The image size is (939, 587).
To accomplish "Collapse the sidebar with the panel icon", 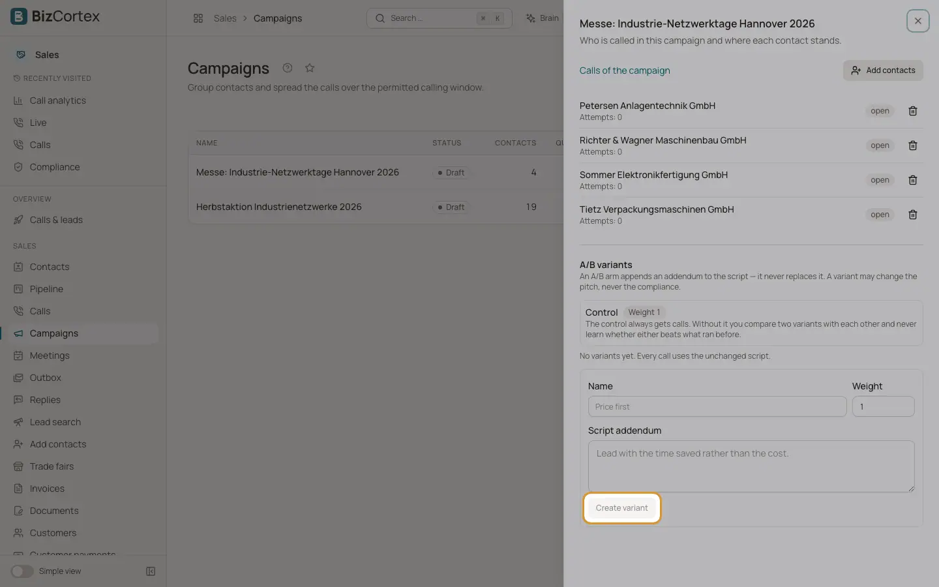I will point(151,571).
